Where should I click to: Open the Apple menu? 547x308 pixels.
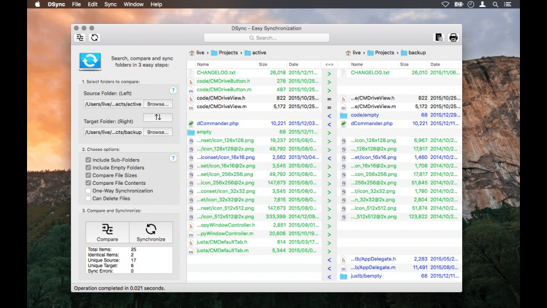38,4
